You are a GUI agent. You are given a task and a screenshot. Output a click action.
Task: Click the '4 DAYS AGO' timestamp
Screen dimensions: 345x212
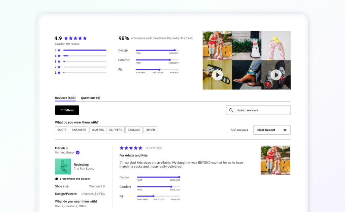pos(154,148)
